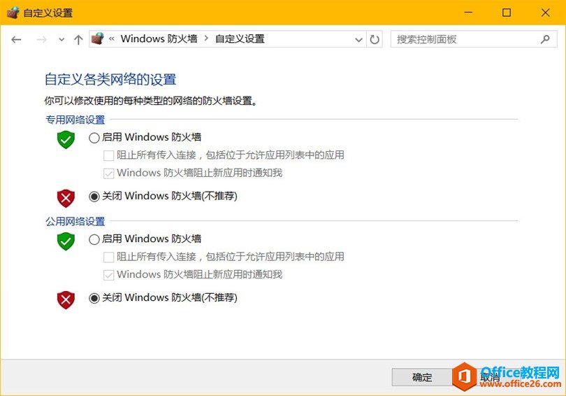Viewport: 566px width, 396px height.
Task: Click the 搜索控制面板 search field
Action: tap(474, 39)
